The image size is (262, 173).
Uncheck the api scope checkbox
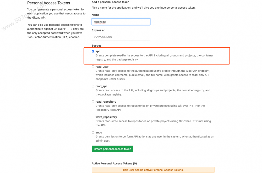93,51
